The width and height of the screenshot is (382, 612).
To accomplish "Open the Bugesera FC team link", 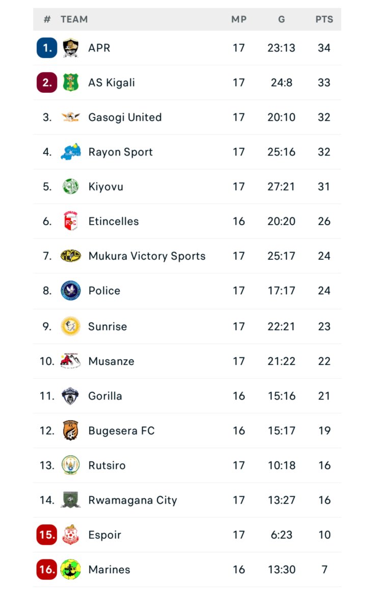I will point(121,431).
